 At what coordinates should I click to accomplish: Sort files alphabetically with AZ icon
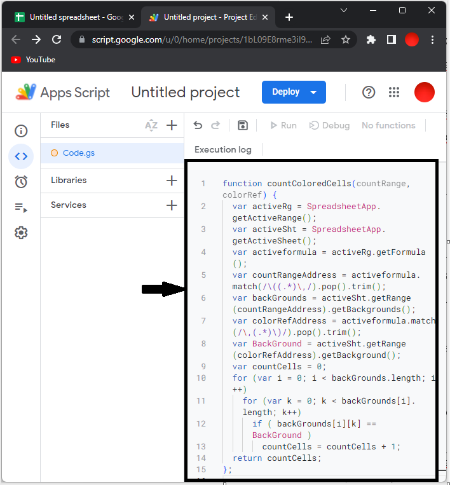coord(151,125)
